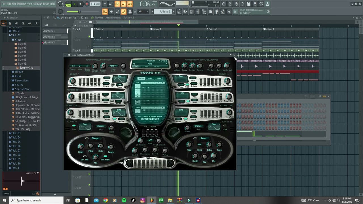Image resolution: width=363 pixels, height=204 pixels.
Task: Open the playlist view icon
Action: tap(180, 12)
